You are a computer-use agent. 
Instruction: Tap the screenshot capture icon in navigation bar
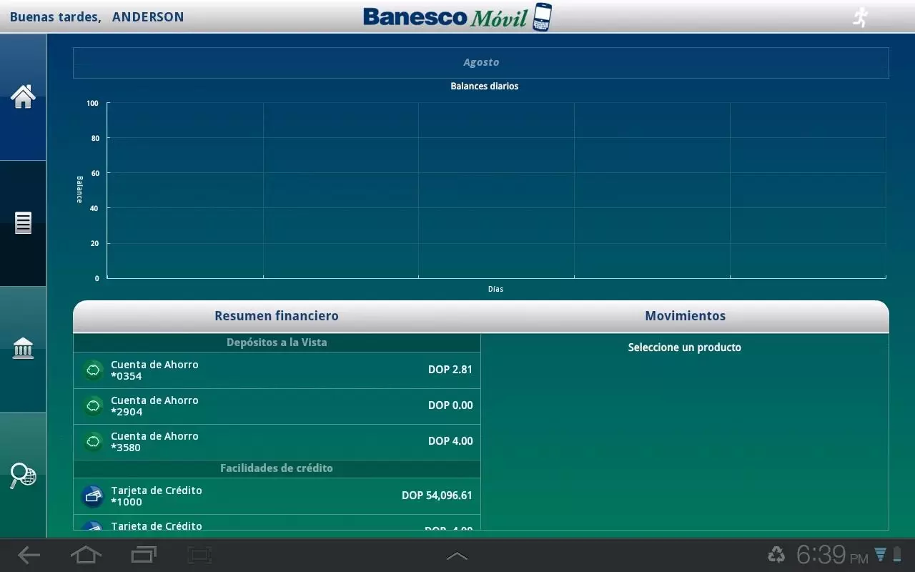(200, 555)
